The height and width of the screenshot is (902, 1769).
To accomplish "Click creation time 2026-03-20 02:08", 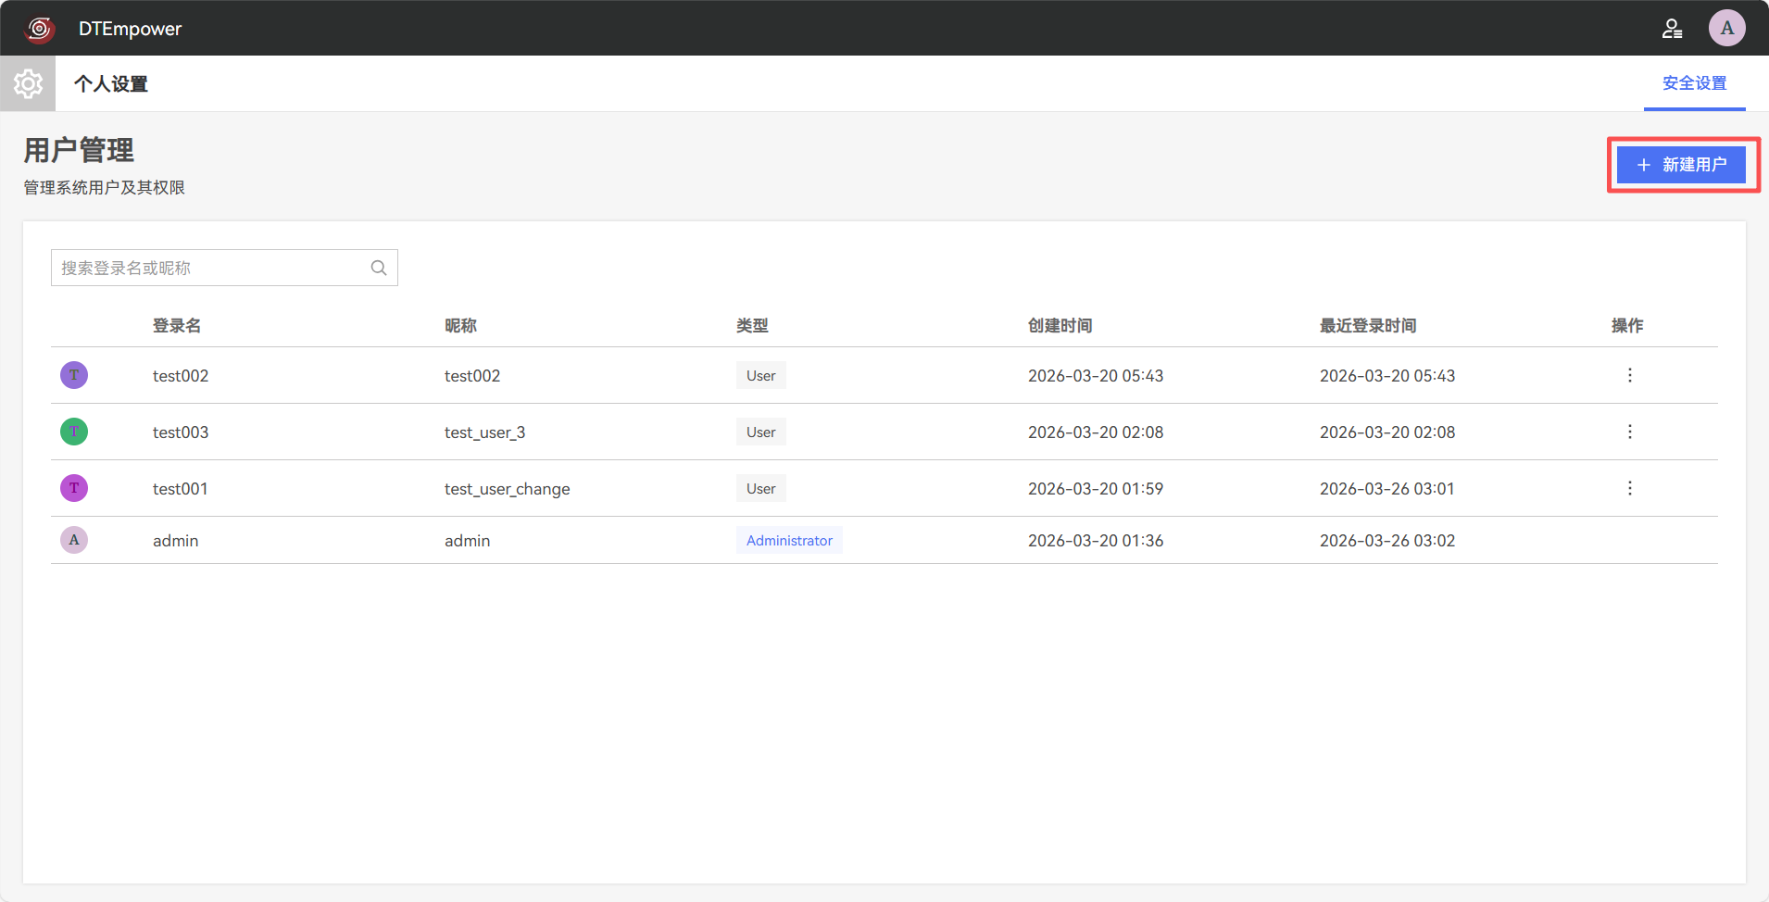I will (x=1096, y=432).
